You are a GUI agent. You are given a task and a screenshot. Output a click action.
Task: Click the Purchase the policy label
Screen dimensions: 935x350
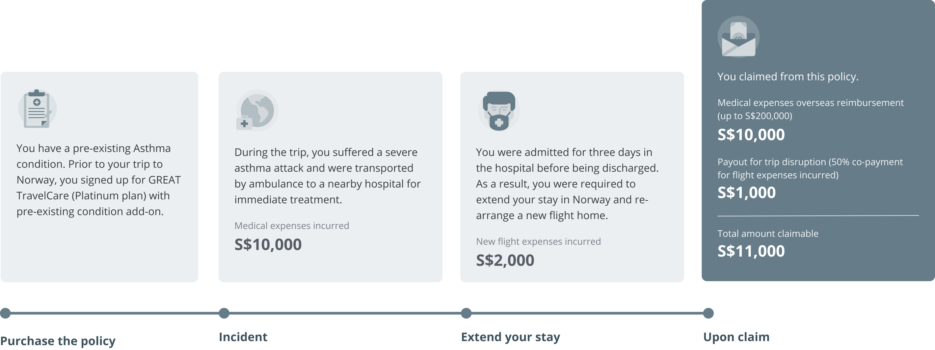[x=58, y=341]
